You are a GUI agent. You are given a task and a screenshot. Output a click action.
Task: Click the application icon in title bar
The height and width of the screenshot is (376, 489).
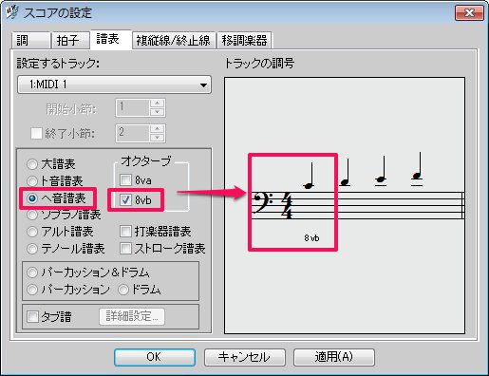coord(12,12)
